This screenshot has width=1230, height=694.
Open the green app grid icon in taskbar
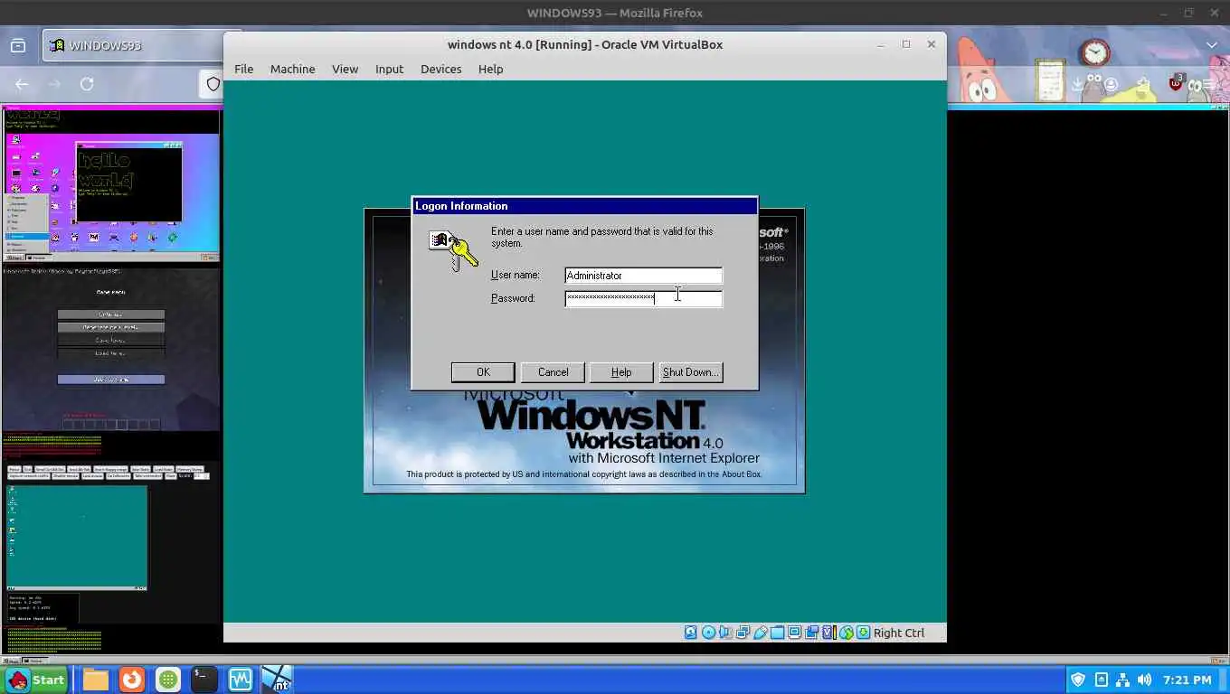click(x=168, y=679)
